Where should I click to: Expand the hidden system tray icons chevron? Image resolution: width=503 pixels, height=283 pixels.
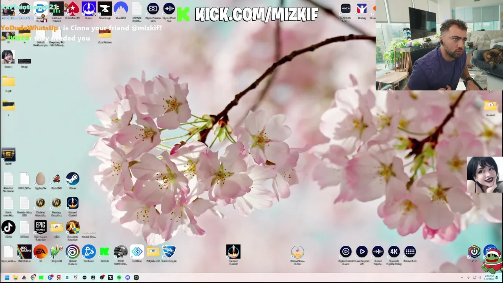pyautogui.click(x=462, y=277)
